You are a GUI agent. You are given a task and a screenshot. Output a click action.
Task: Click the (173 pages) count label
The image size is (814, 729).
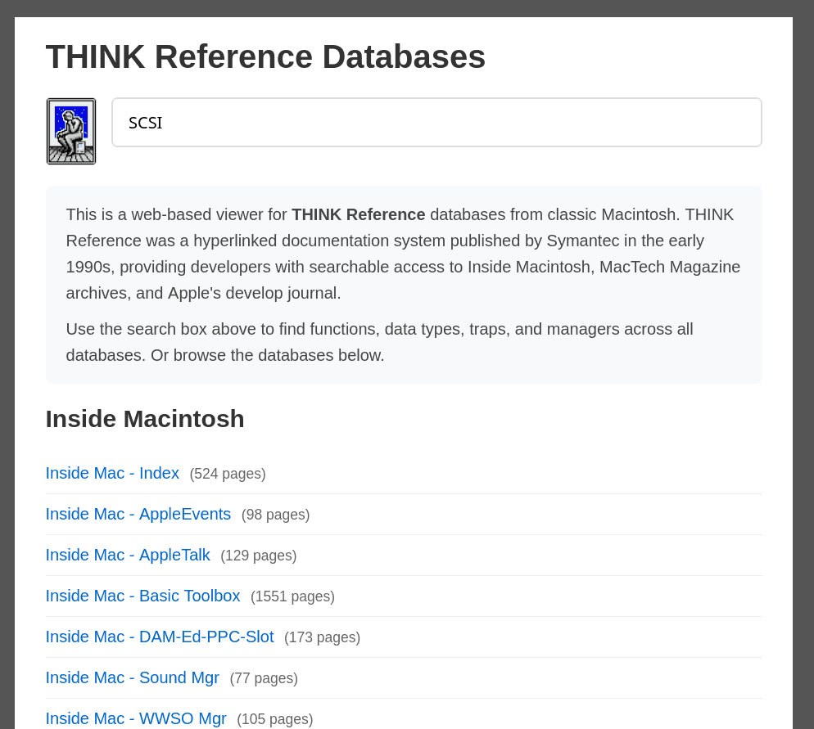coord(322,637)
